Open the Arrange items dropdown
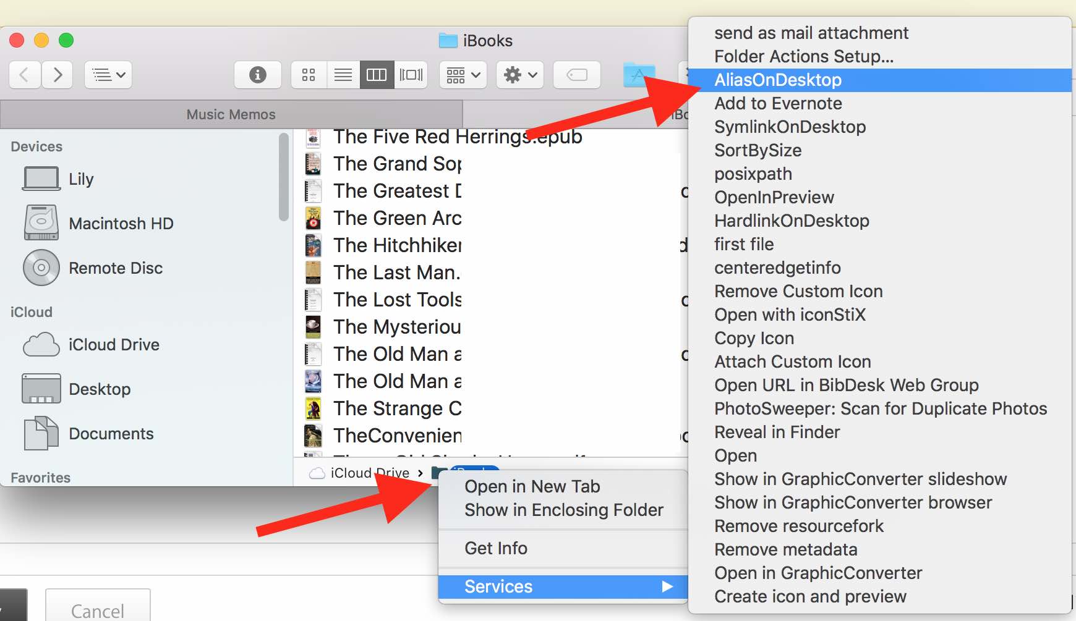The height and width of the screenshot is (621, 1076). pyautogui.click(x=463, y=75)
